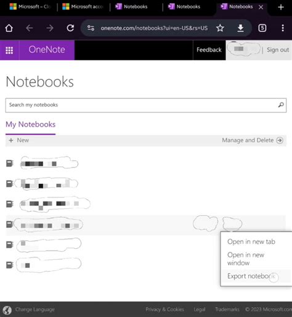Open site settings icon in address bar

point(91,28)
